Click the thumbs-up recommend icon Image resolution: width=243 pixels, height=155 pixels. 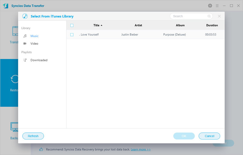click(41, 150)
